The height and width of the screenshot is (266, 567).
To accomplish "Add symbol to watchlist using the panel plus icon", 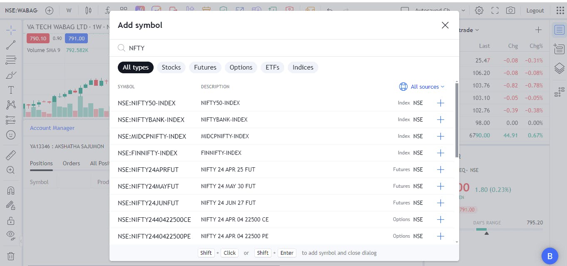I will (x=538, y=30).
